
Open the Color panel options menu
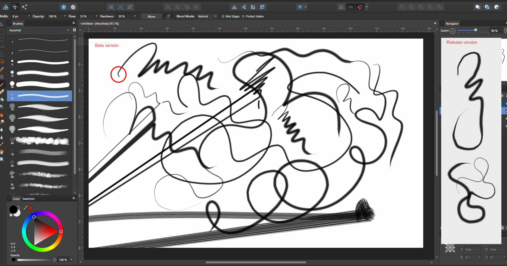74,198
